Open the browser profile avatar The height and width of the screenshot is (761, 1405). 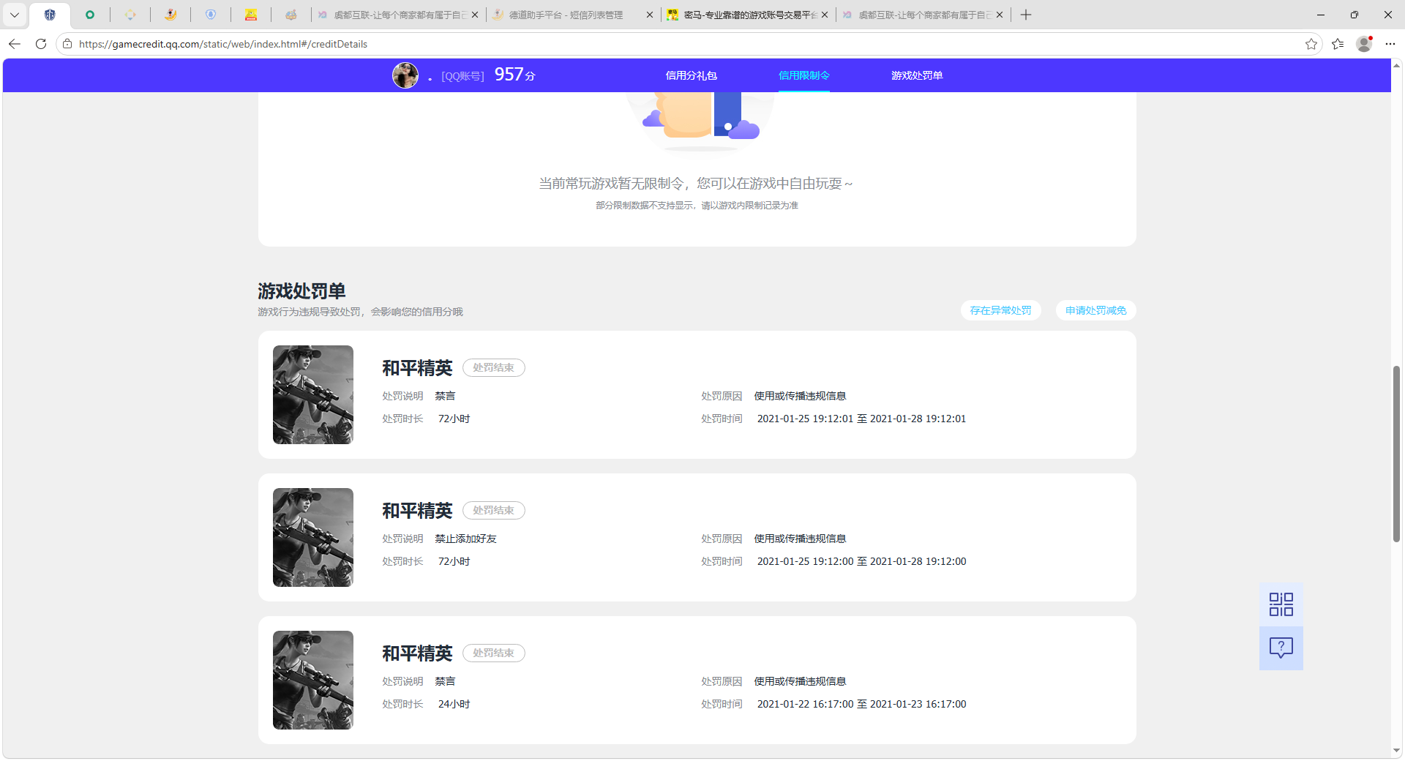click(x=1364, y=44)
